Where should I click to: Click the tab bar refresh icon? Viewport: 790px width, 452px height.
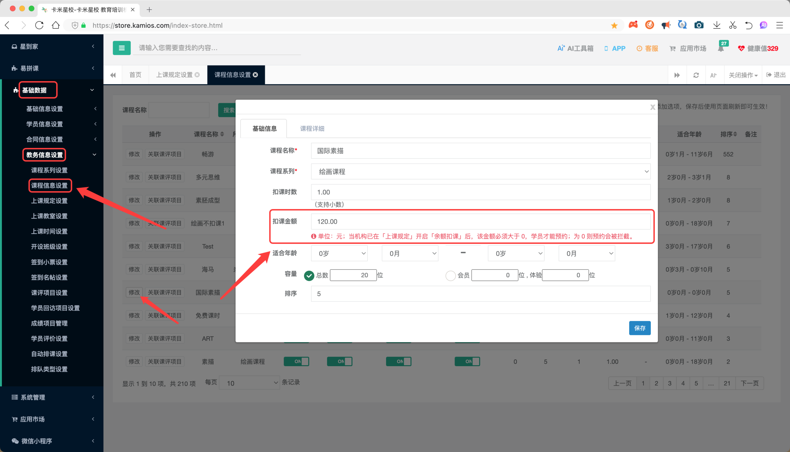(x=696, y=75)
